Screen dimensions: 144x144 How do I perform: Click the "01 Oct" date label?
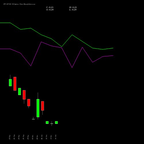pos(33,137)
